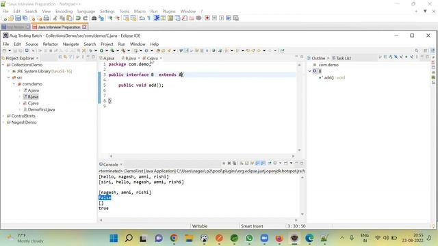Click Cut scissors icon in Notepad++ toolbar
The image size is (438, 246).
coord(55,18)
